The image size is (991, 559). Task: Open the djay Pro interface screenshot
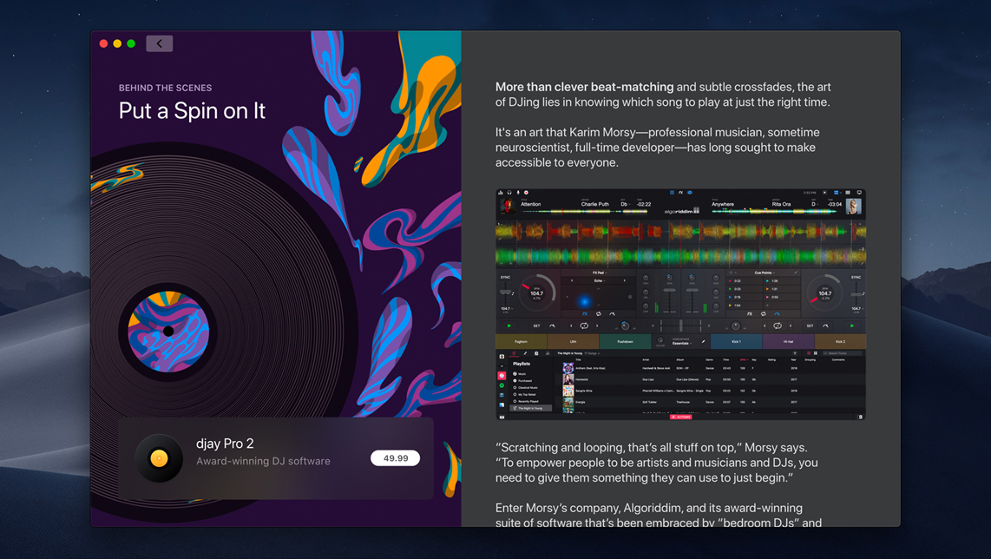[680, 304]
